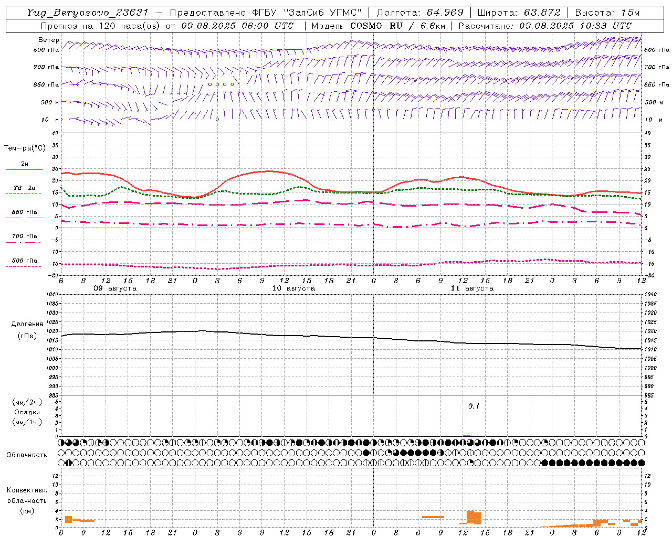Select the '700 гПа' label right of wind panel
The width and height of the screenshot is (672, 537).
[x=657, y=67]
